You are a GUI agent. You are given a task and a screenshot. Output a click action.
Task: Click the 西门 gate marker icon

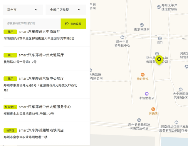160,38
